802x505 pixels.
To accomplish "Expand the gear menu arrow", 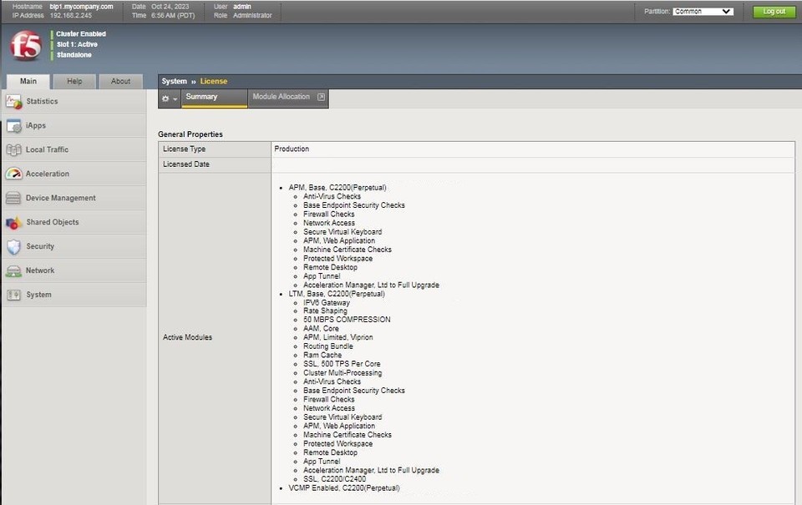I will [175, 99].
